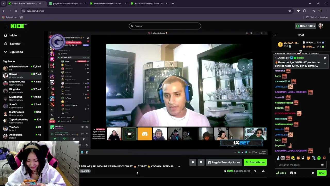Click BotRix name in pinned message
330x186 pixels.
pyautogui.click(x=300, y=58)
